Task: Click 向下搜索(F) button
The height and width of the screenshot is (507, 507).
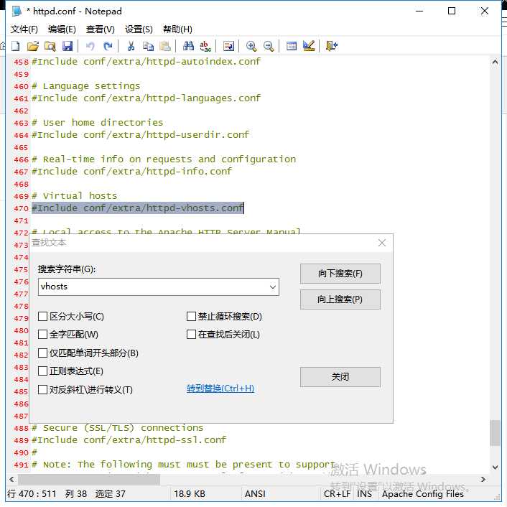Action: [x=340, y=274]
